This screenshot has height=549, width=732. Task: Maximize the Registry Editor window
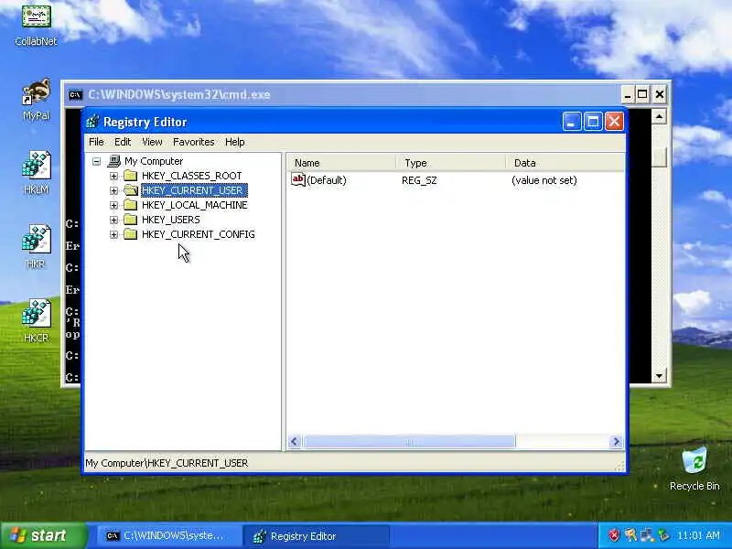point(593,122)
